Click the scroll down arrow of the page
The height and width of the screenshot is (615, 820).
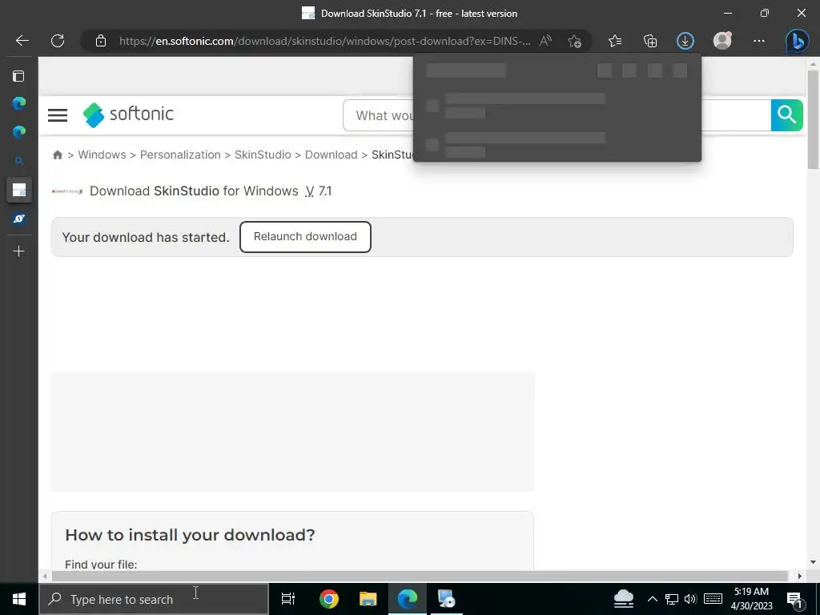(x=813, y=562)
